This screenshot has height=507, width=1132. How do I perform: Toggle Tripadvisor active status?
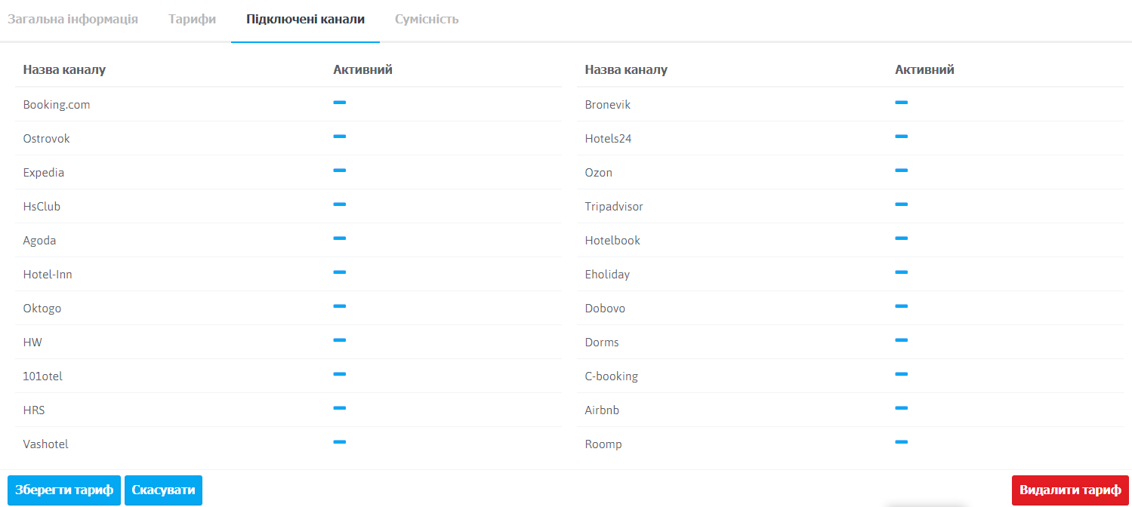(x=901, y=204)
